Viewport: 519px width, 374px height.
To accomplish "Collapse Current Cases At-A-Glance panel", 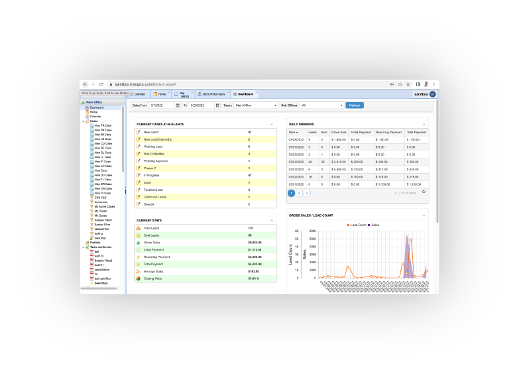I will pos(272,125).
